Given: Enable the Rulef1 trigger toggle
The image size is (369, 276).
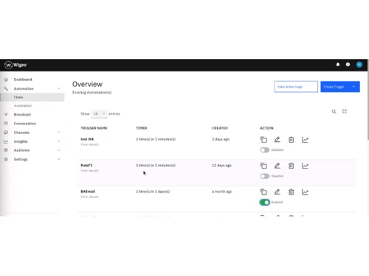Looking at the screenshot, I should pos(265,176).
